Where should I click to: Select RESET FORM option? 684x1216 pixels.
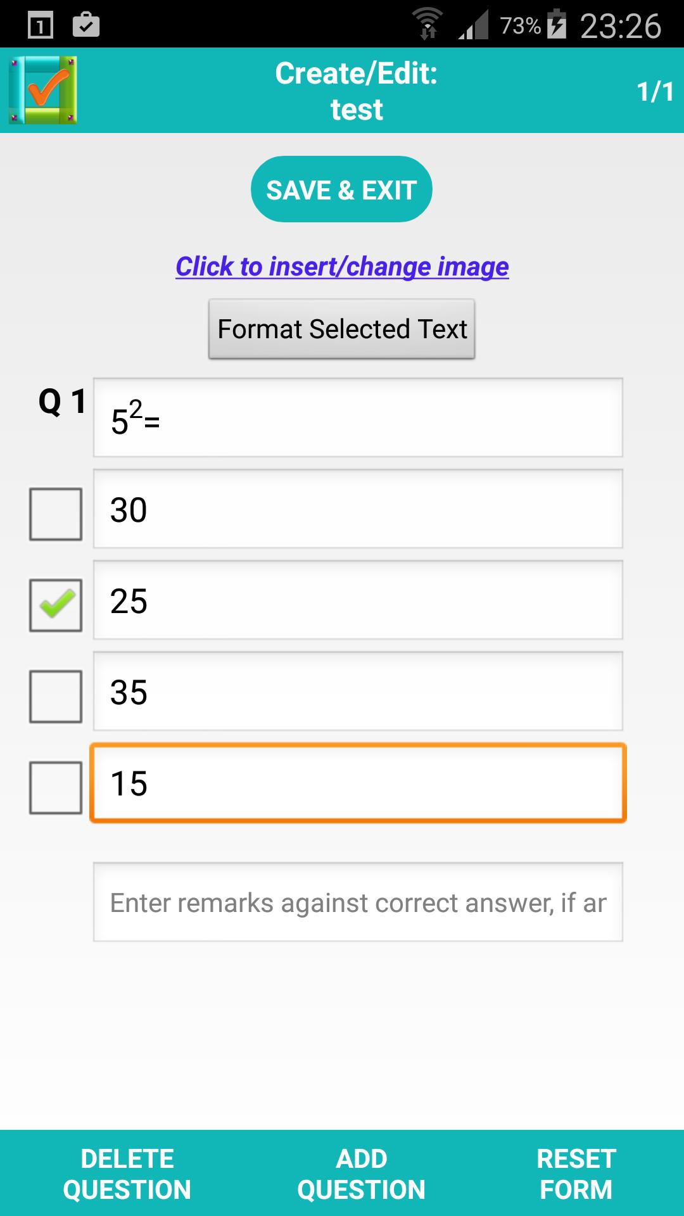coord(575,1174)
